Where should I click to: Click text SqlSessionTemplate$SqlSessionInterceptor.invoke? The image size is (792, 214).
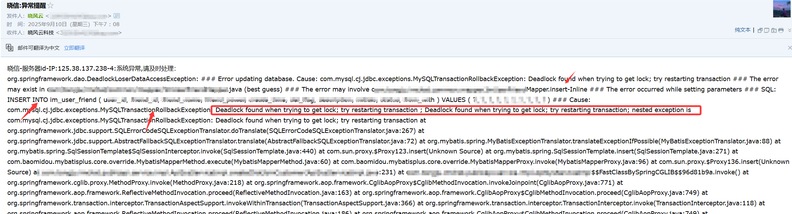pyautogui.click(x=143, y=151)
